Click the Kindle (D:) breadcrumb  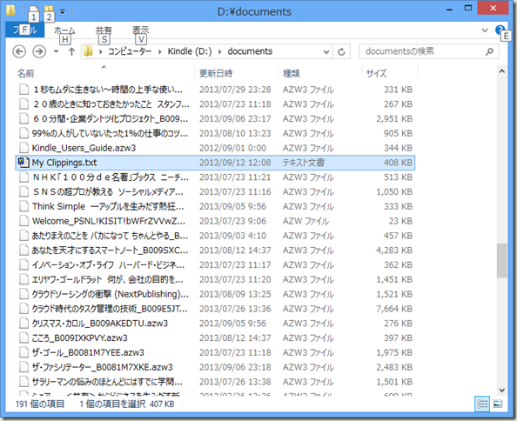190,51
